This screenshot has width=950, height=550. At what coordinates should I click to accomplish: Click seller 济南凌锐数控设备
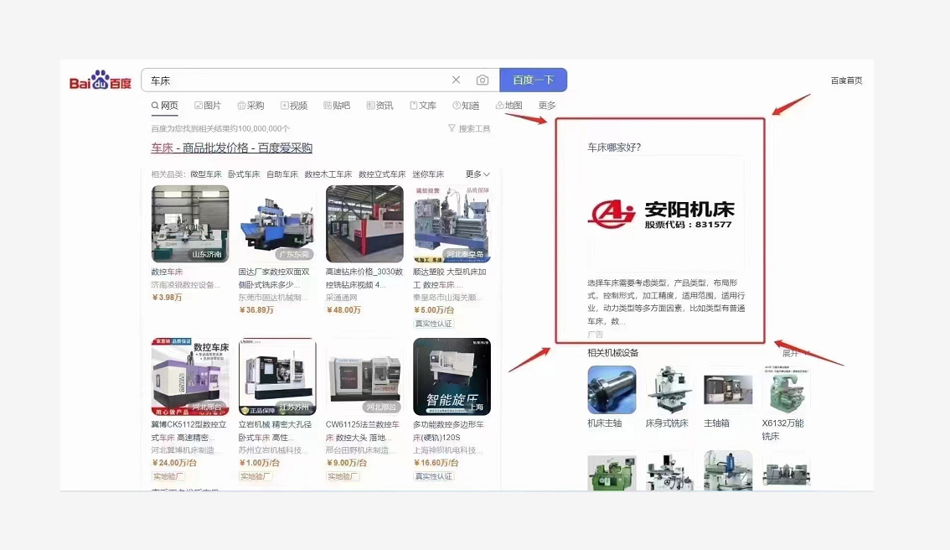[x=186, y=284]
